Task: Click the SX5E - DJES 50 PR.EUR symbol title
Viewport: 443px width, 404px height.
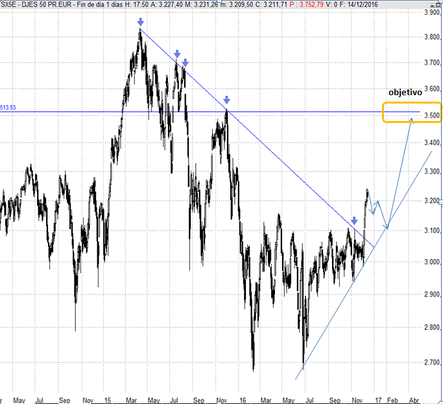Action: [36, 5]
